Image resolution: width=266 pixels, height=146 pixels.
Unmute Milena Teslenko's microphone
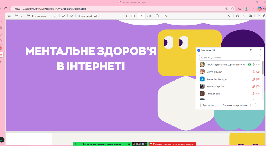254,72
